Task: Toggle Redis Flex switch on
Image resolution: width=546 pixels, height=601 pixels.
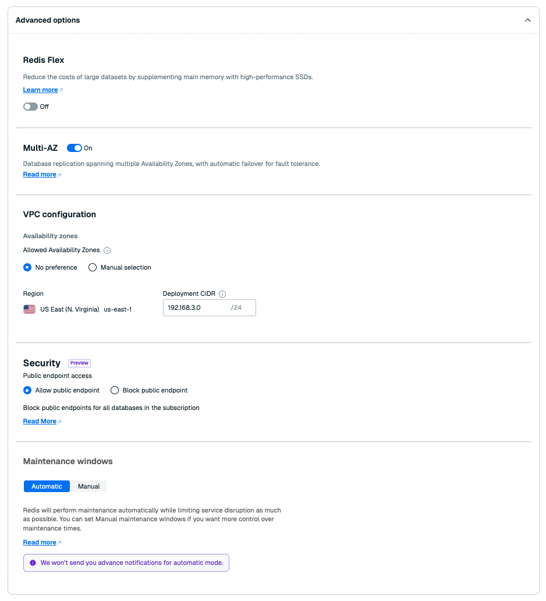Action: pyautogui.click(x=30, y=107)
